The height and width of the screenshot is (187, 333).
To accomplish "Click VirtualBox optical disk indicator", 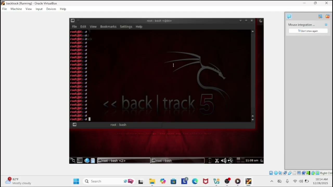I will tap(276, 173).
